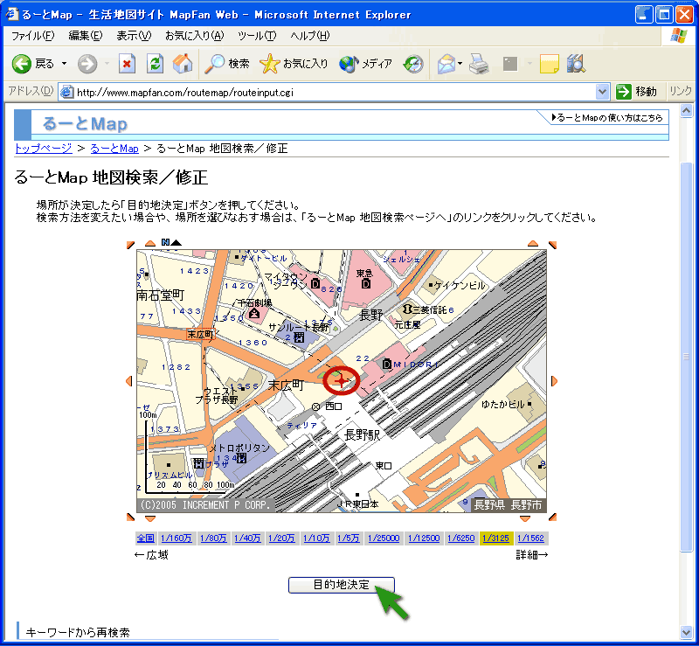Click the vertical scrollbar thumb
The width and height of the screenshot is (699, 646).
pyautogui.click(x=686, y=357)
